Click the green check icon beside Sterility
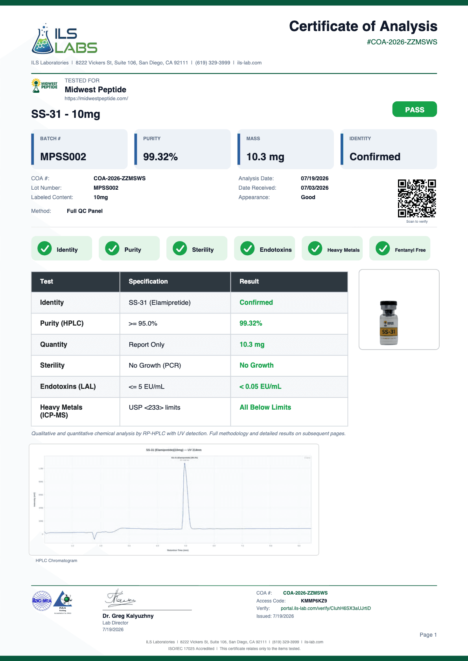This screenshot has height=661, width=468. [x=180, y=248]
